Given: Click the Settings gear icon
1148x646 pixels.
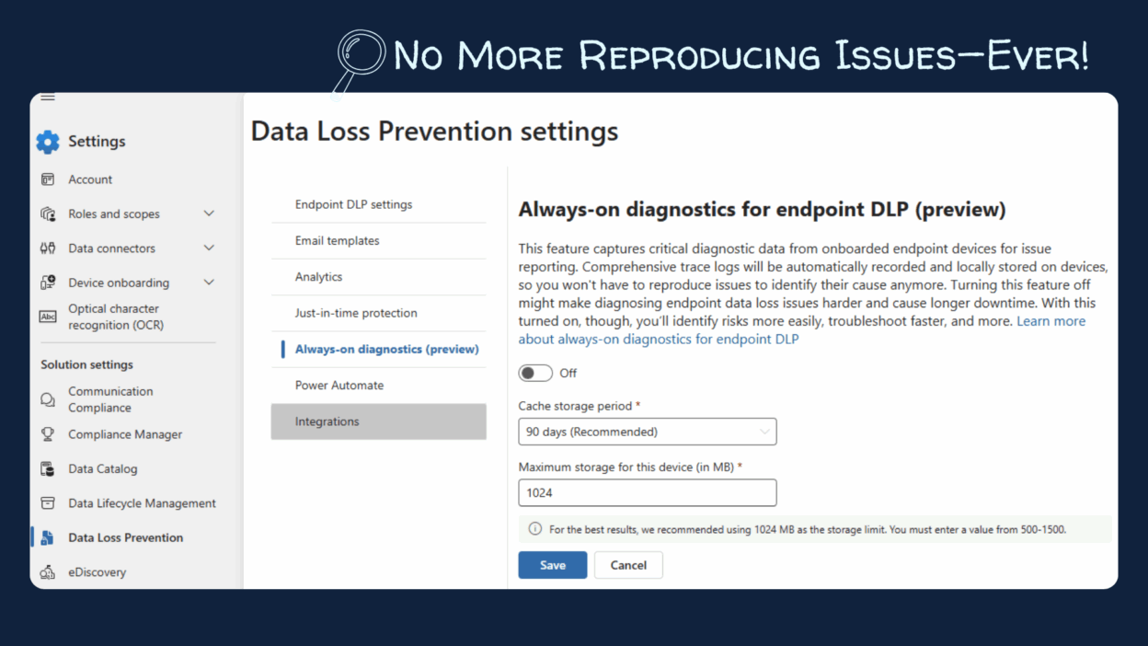Looking at the screenshot, I should coord(48,142).
